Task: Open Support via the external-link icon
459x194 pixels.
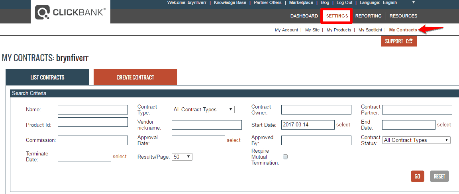Action: (410, 41)
